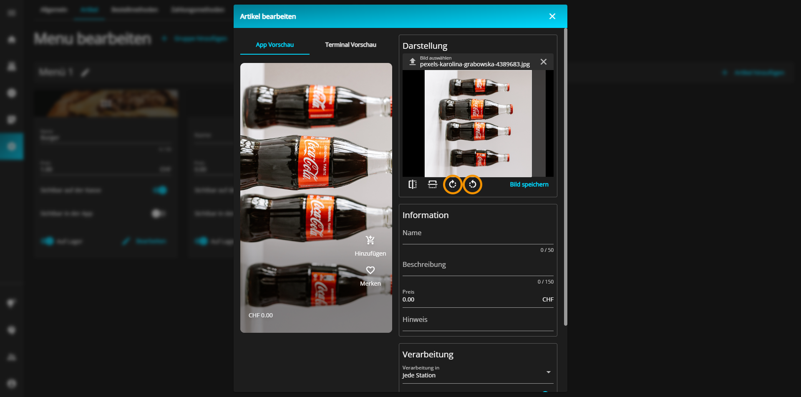Rotate the image counterclockwise
Image resolution: width=801 pixels, height=397 pixels.
473,184
